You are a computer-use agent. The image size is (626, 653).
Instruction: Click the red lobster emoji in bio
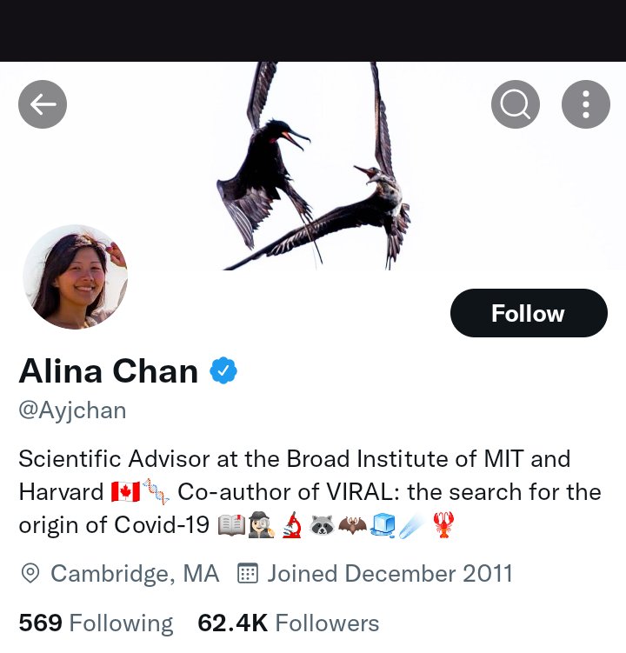tap(443, 525)
